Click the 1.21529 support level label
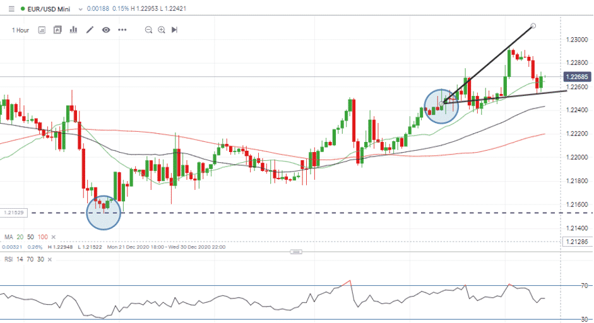This screenshot has height=323, width=594. (x=14, y=213)
